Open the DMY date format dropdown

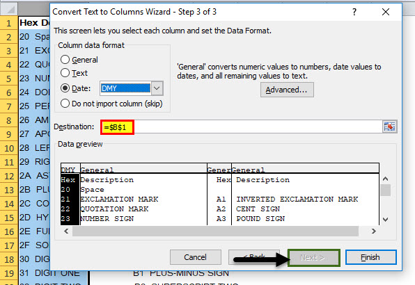point(157,88)
